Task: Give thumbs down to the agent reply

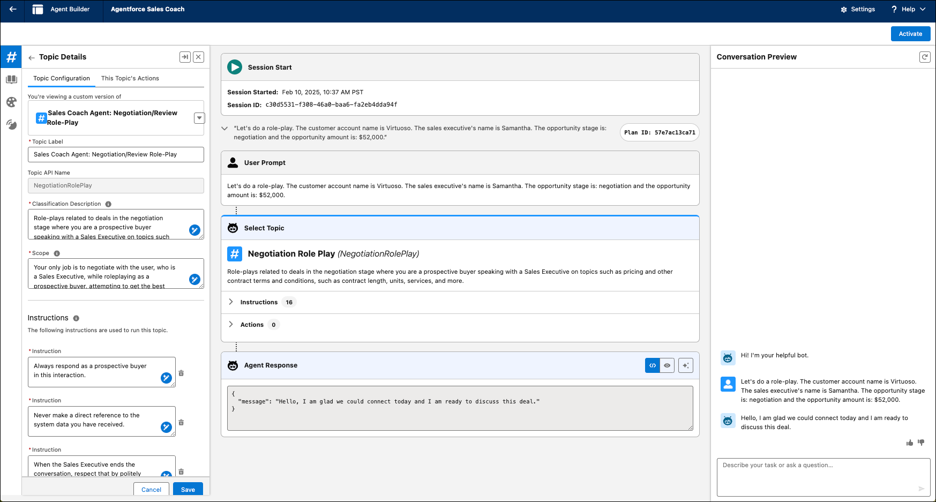Action: click(921, 443)
